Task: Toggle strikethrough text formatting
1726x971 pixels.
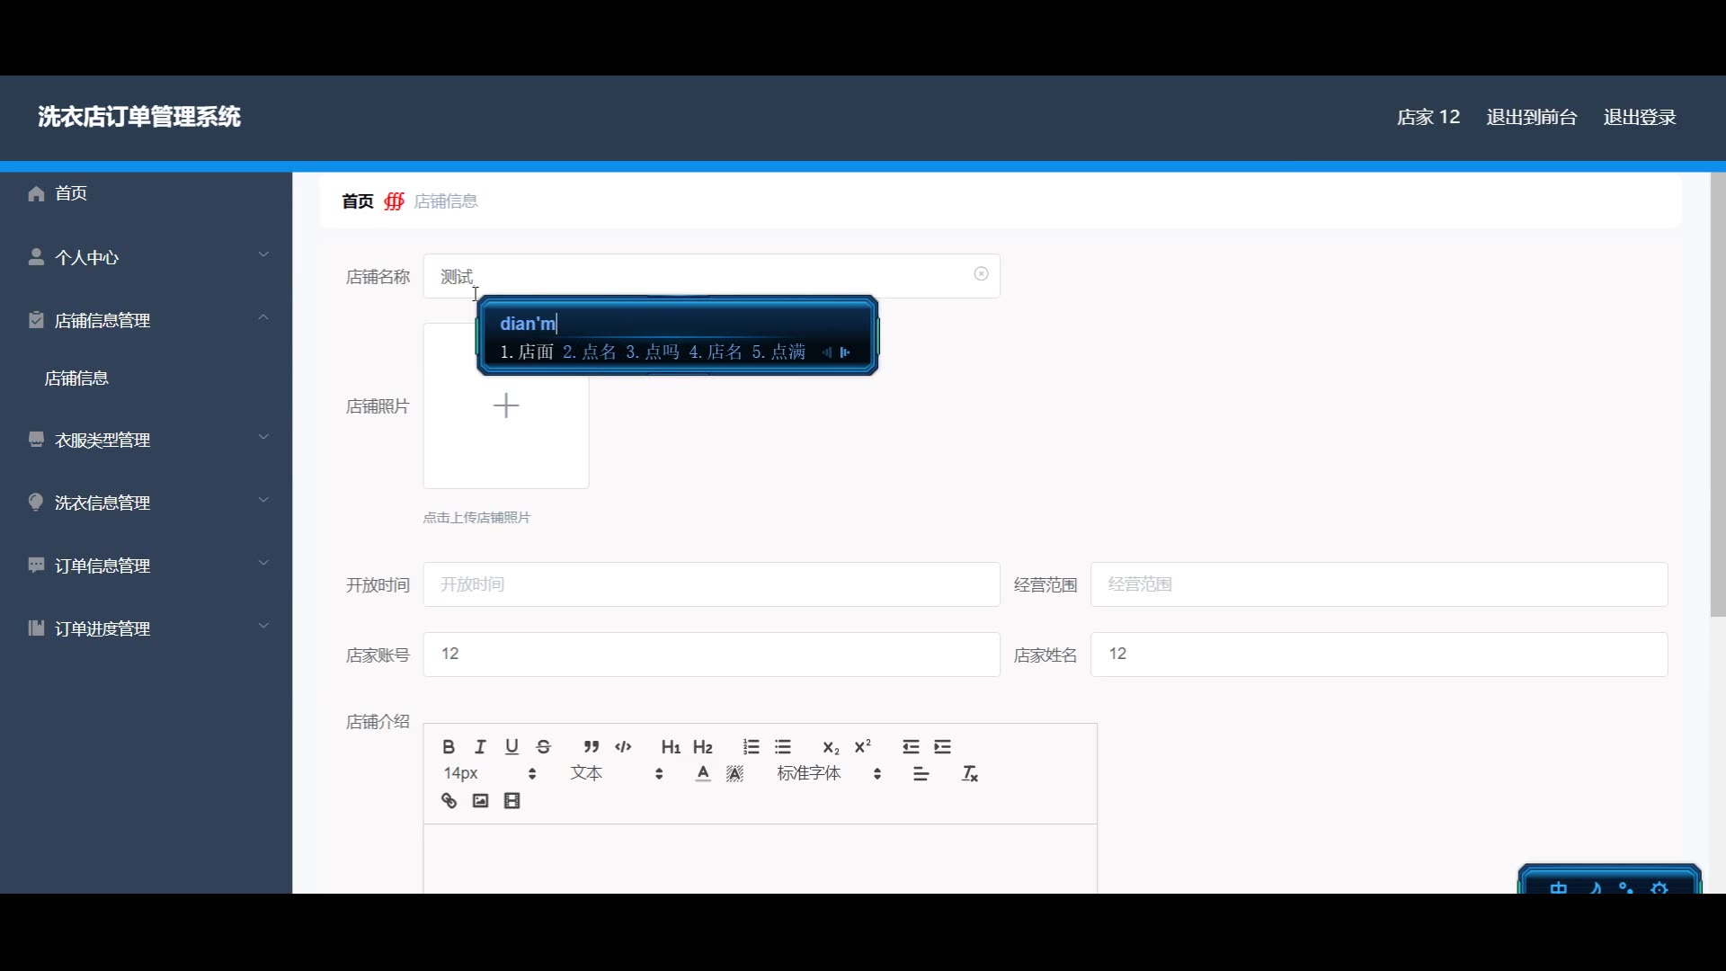Action: [544, 747]
